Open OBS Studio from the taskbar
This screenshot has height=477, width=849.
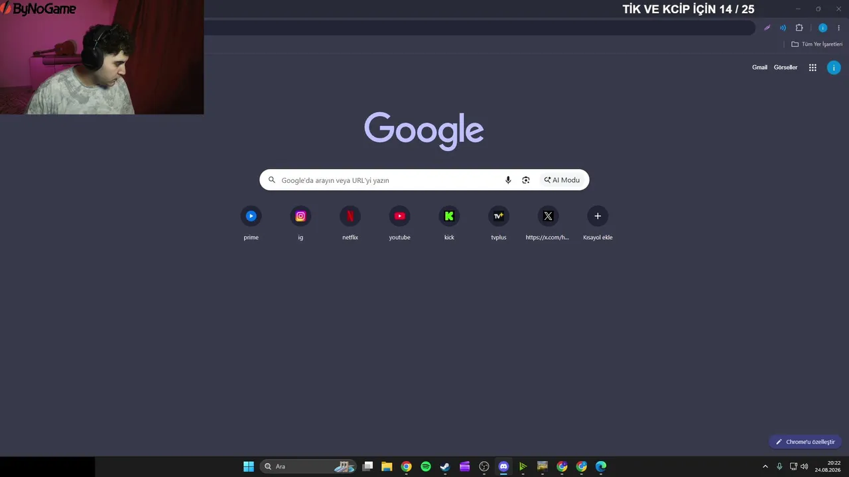pos(484,466)
